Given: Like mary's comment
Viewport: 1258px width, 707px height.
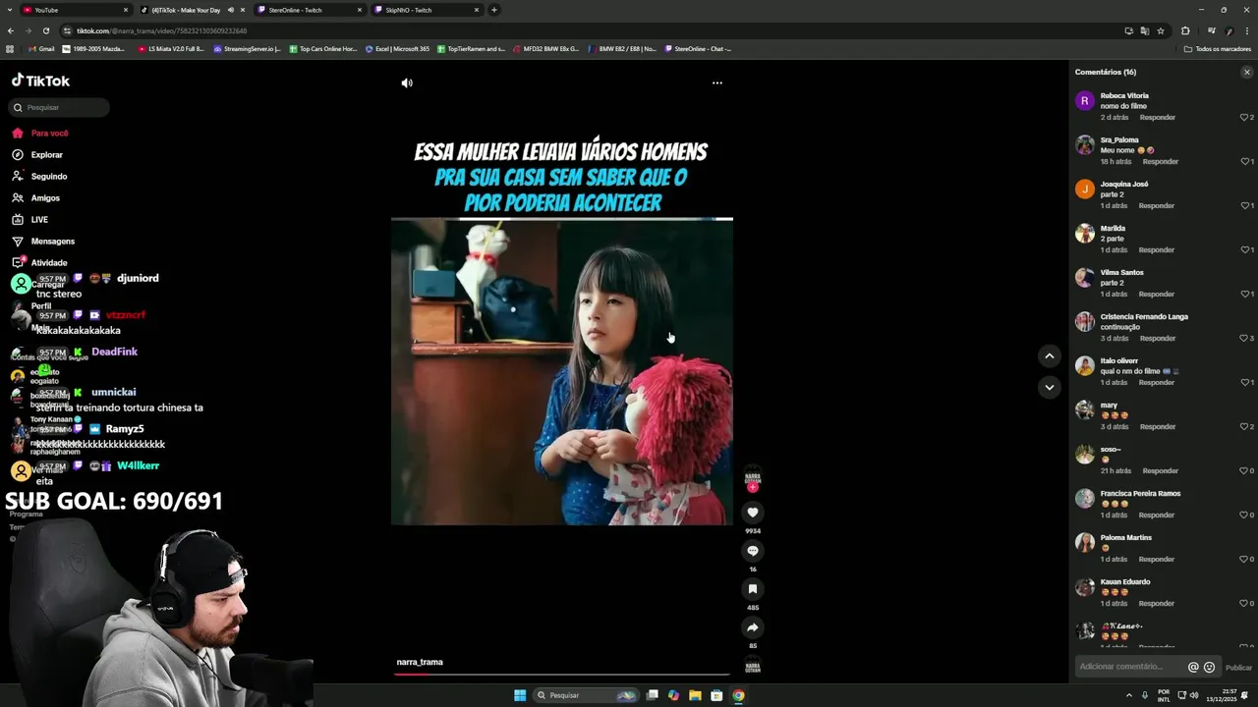Looking at the screenshot, I should [x=1244, y=427].
